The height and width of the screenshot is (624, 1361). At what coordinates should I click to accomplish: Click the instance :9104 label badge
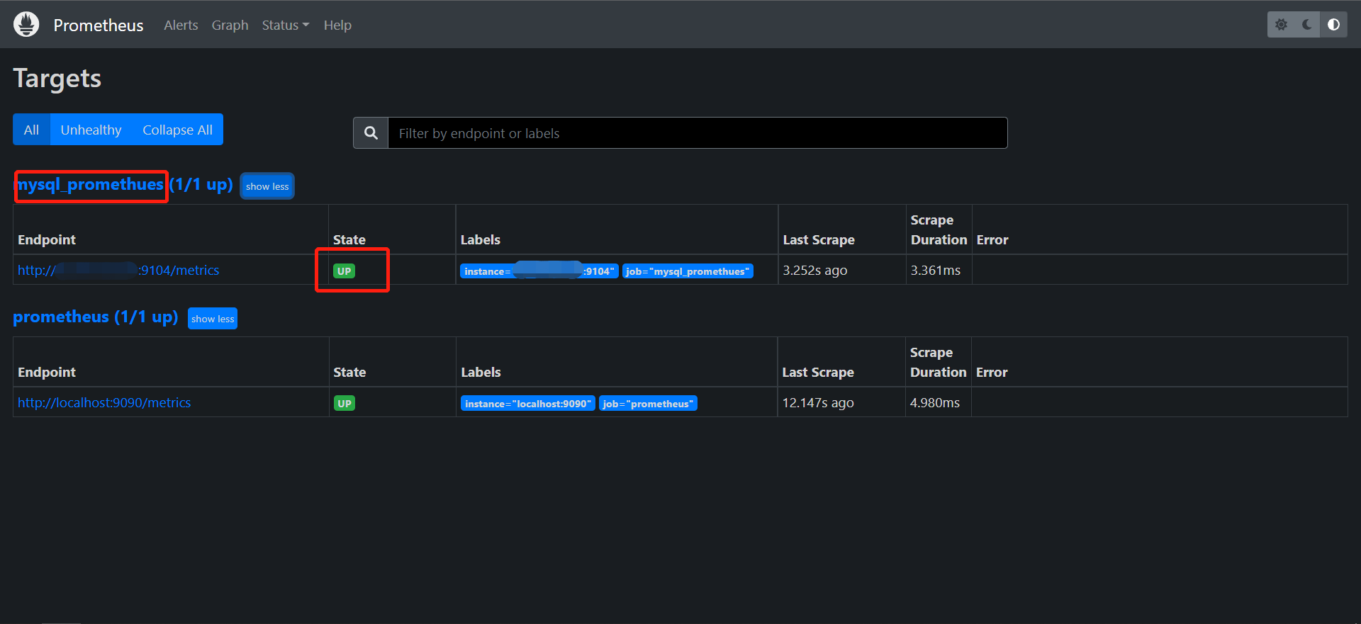tap(539, 271)
